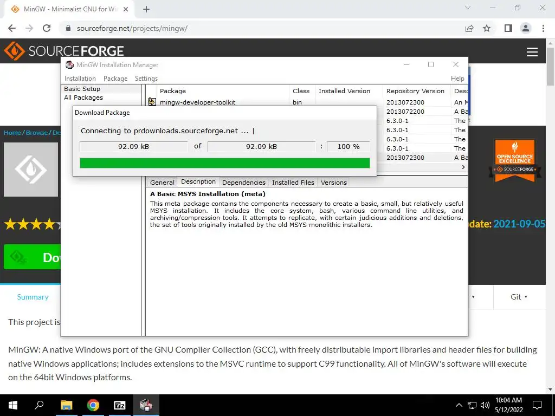
Task: Click the MinGW Installation Manager title icon
Action: [69, 65]
